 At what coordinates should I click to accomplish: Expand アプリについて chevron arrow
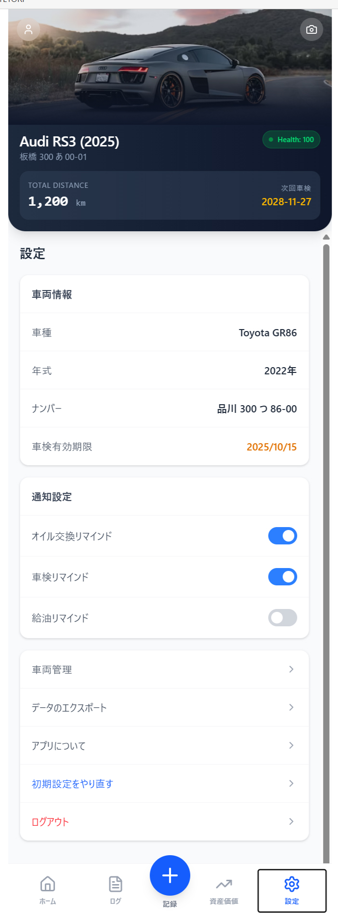tap(291, 745)
